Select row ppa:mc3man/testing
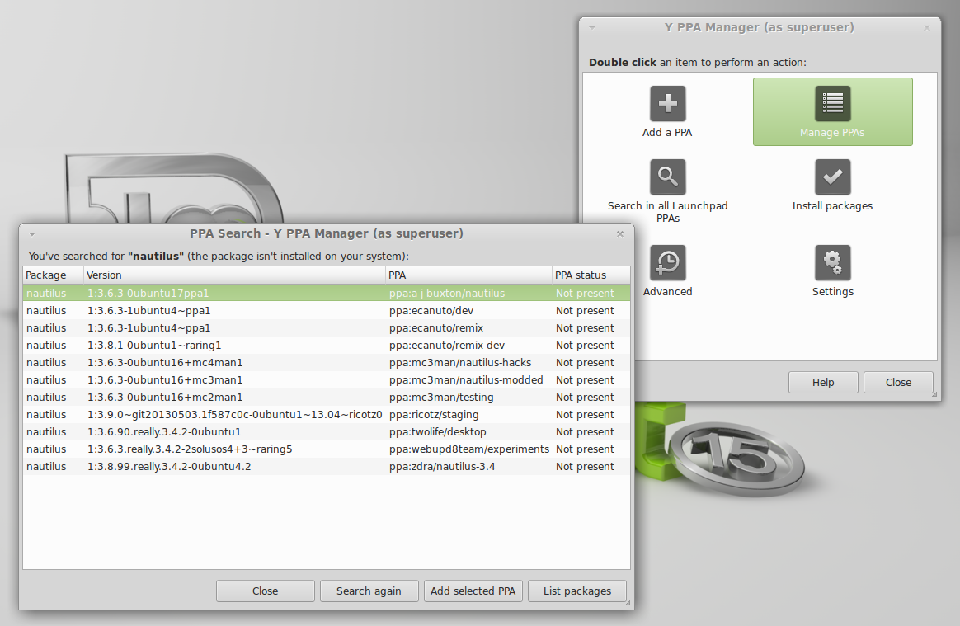The width and height of the screenshot is (960, 626). [x=327, y=397]
